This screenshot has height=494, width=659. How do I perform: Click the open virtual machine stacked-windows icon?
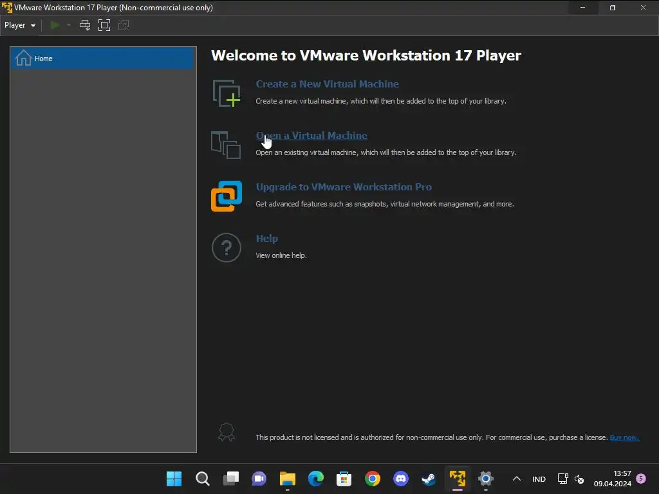click(x=226, y=145)
